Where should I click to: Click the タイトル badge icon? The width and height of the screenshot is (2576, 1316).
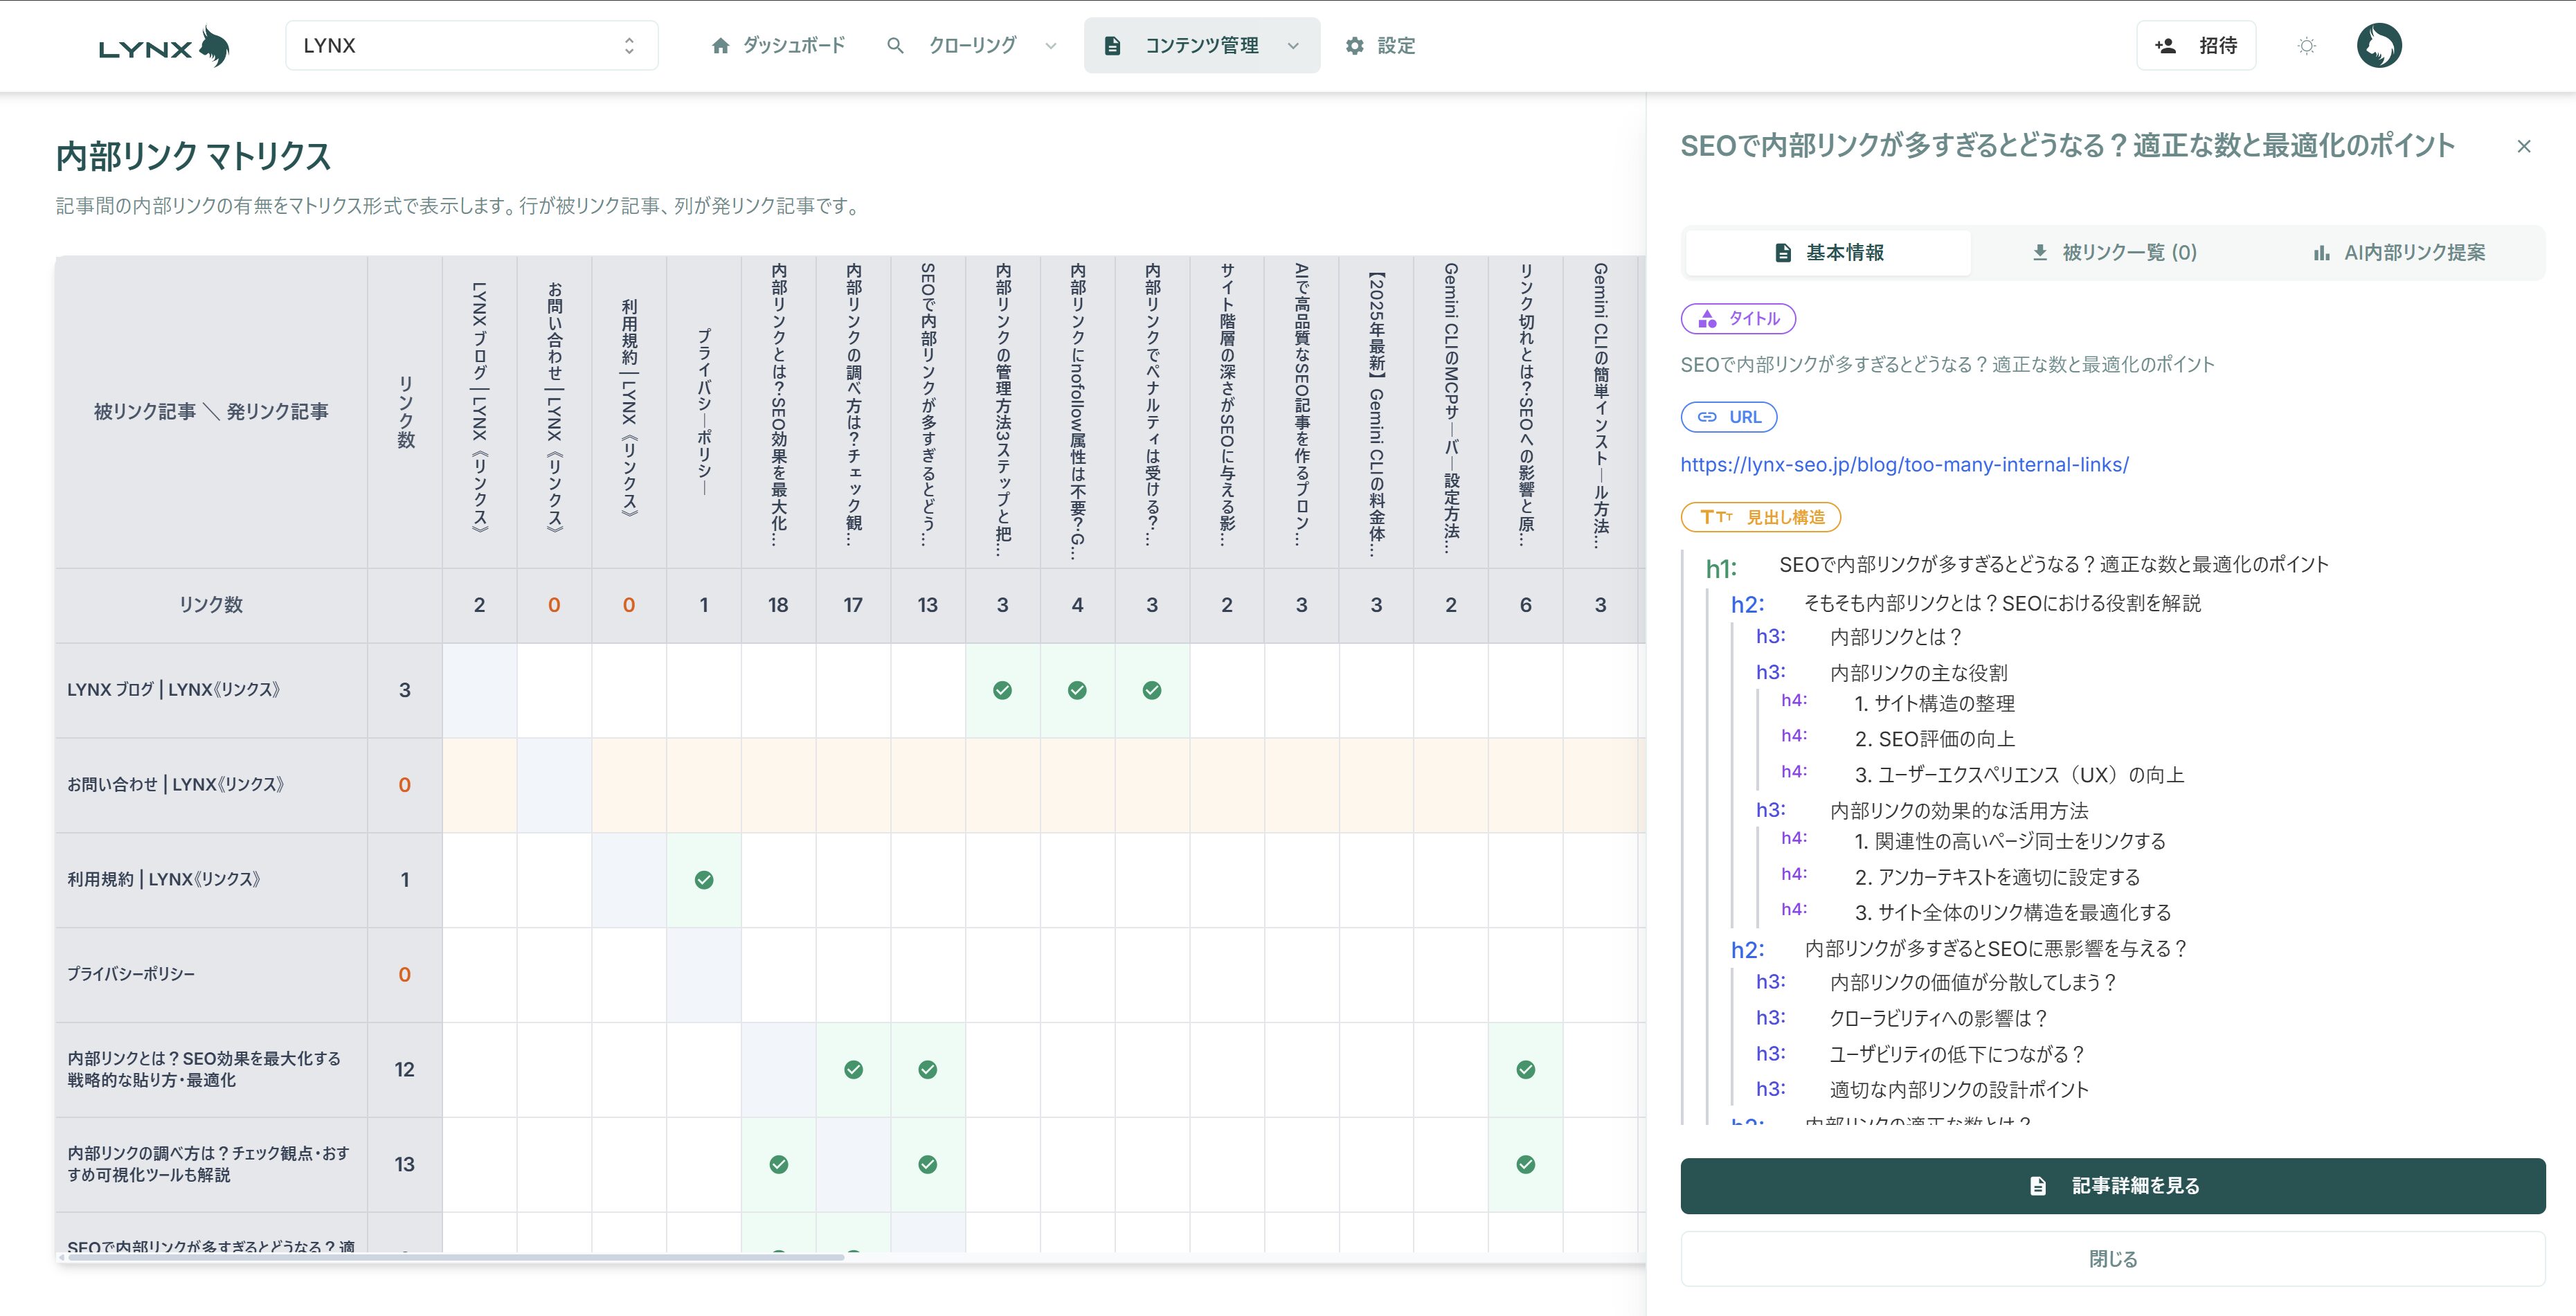click(1708, 319)
